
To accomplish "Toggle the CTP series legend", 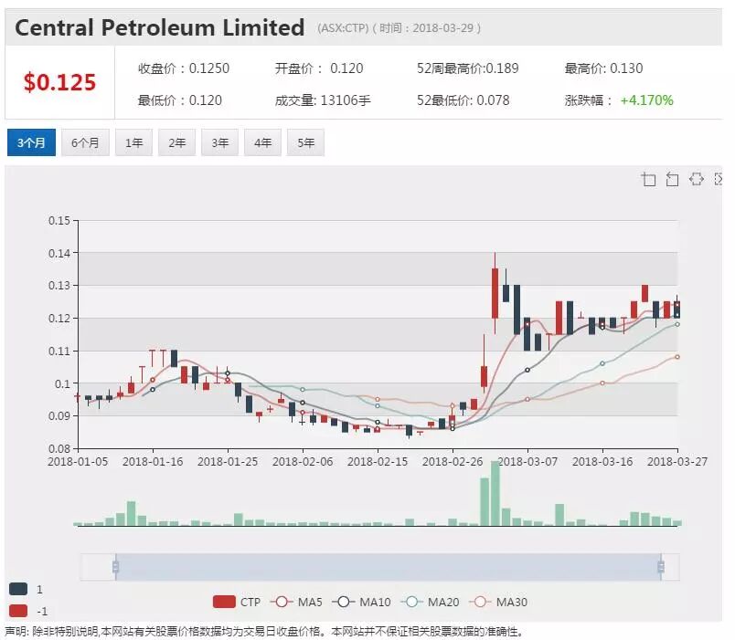I will pos(237,602).
